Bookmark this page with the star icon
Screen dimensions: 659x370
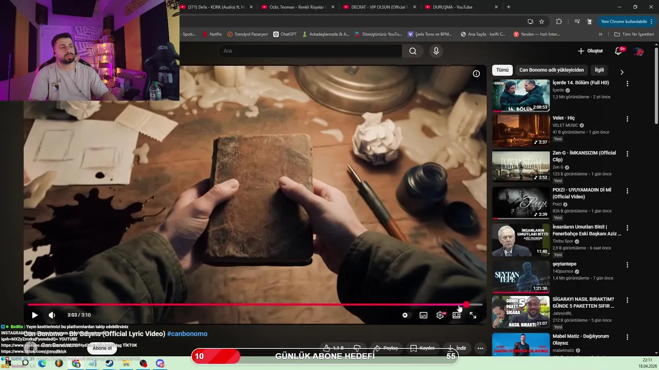tap(542, 22)
